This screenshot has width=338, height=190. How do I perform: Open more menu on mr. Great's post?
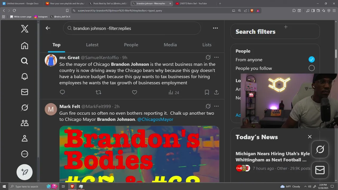[216, 57]
